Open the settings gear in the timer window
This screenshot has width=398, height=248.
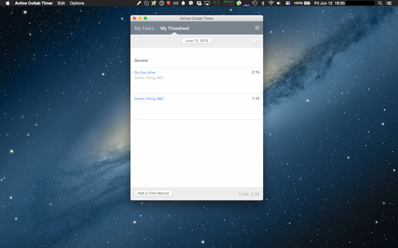pos(257,28)
